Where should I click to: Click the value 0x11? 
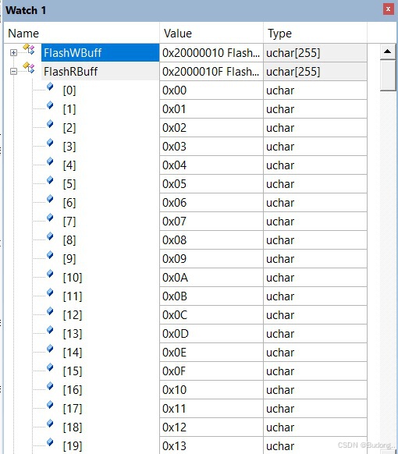pyautogui.click(x=174, y=409)
